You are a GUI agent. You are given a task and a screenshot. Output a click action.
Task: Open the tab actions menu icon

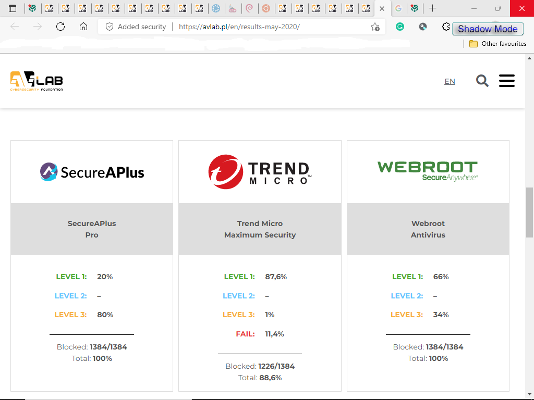[13, 8]
